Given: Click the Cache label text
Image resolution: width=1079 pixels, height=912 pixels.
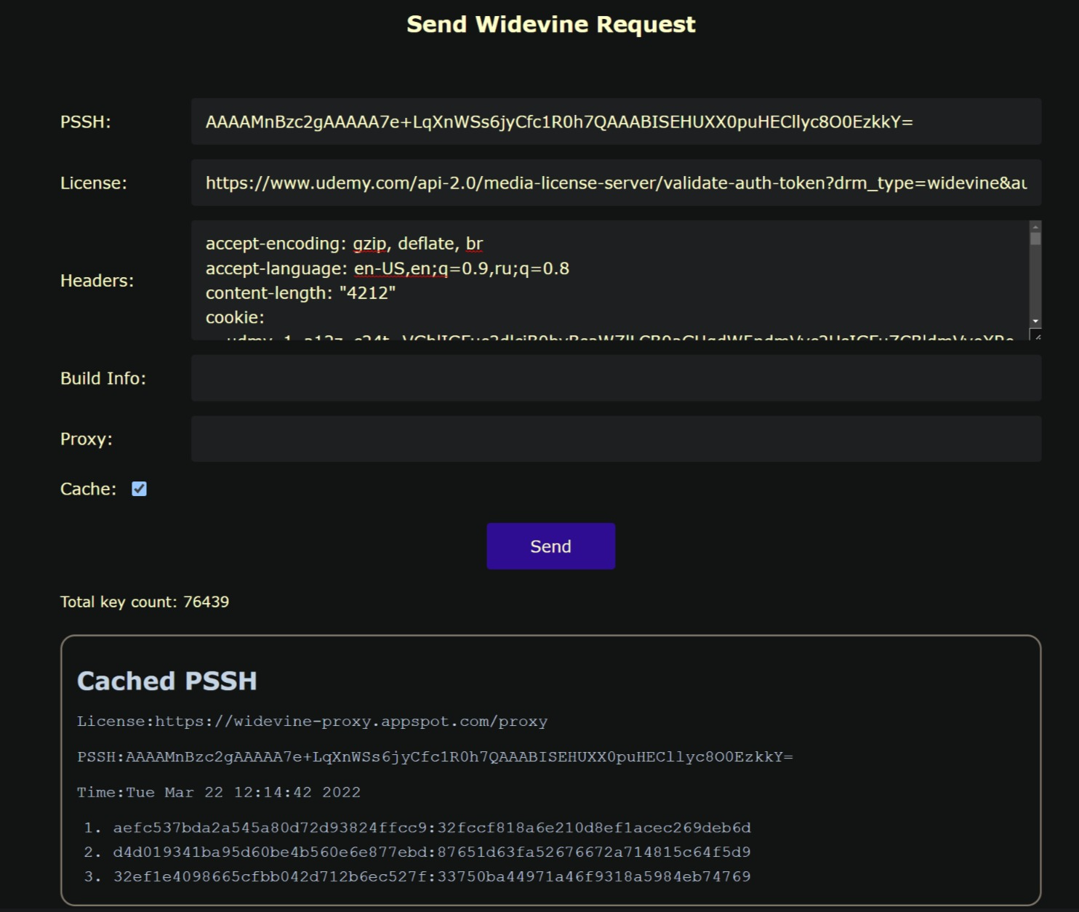Looking at the screenshot, I should click(x=88, y=489).
